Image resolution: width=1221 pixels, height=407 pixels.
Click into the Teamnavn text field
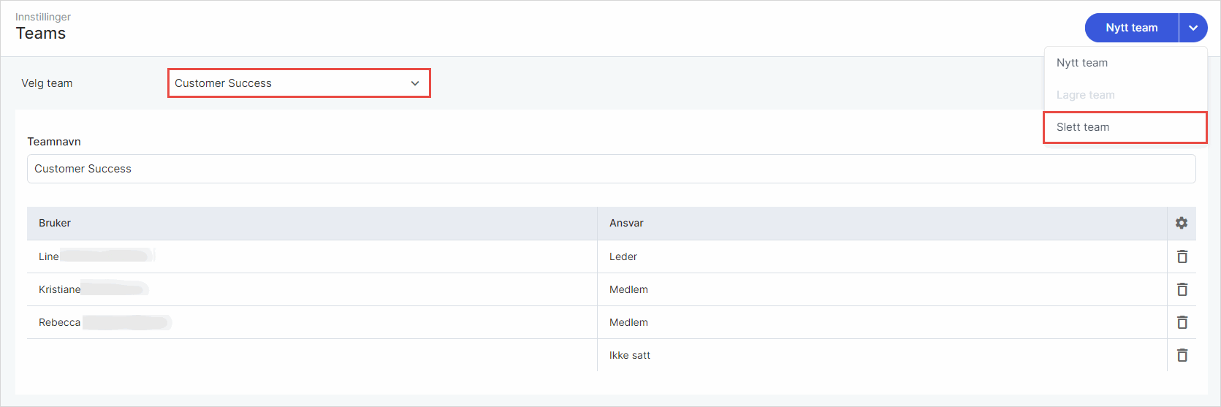(x=611, y=169)
